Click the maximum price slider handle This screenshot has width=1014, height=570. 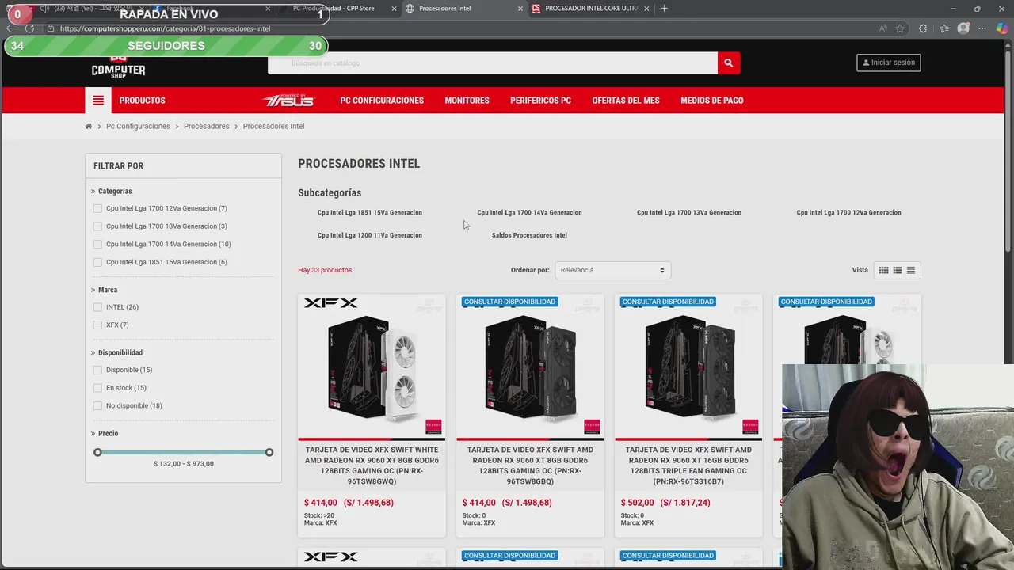pyautogui.click(x=269, y=452)
